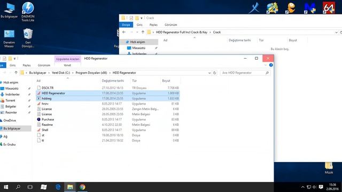The height and width of the screenshot is (192, 342).
Task: Go up one folder in HDD Regenerator window
Action: pyautogui.click(x=16, y=73)
